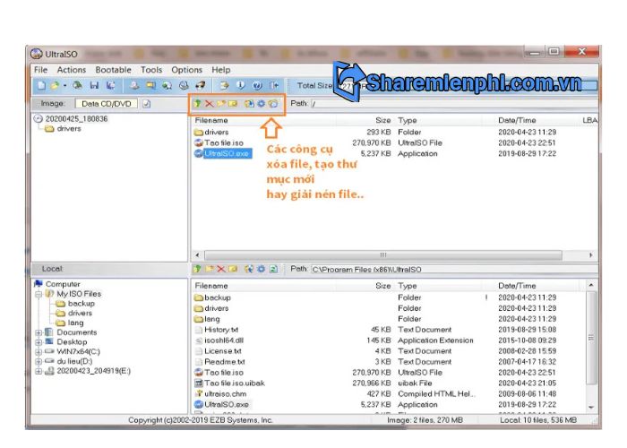Click the scroll down arrow of local list
The width and height of the screenshot is (627, 448).
(x=591, y=407)
